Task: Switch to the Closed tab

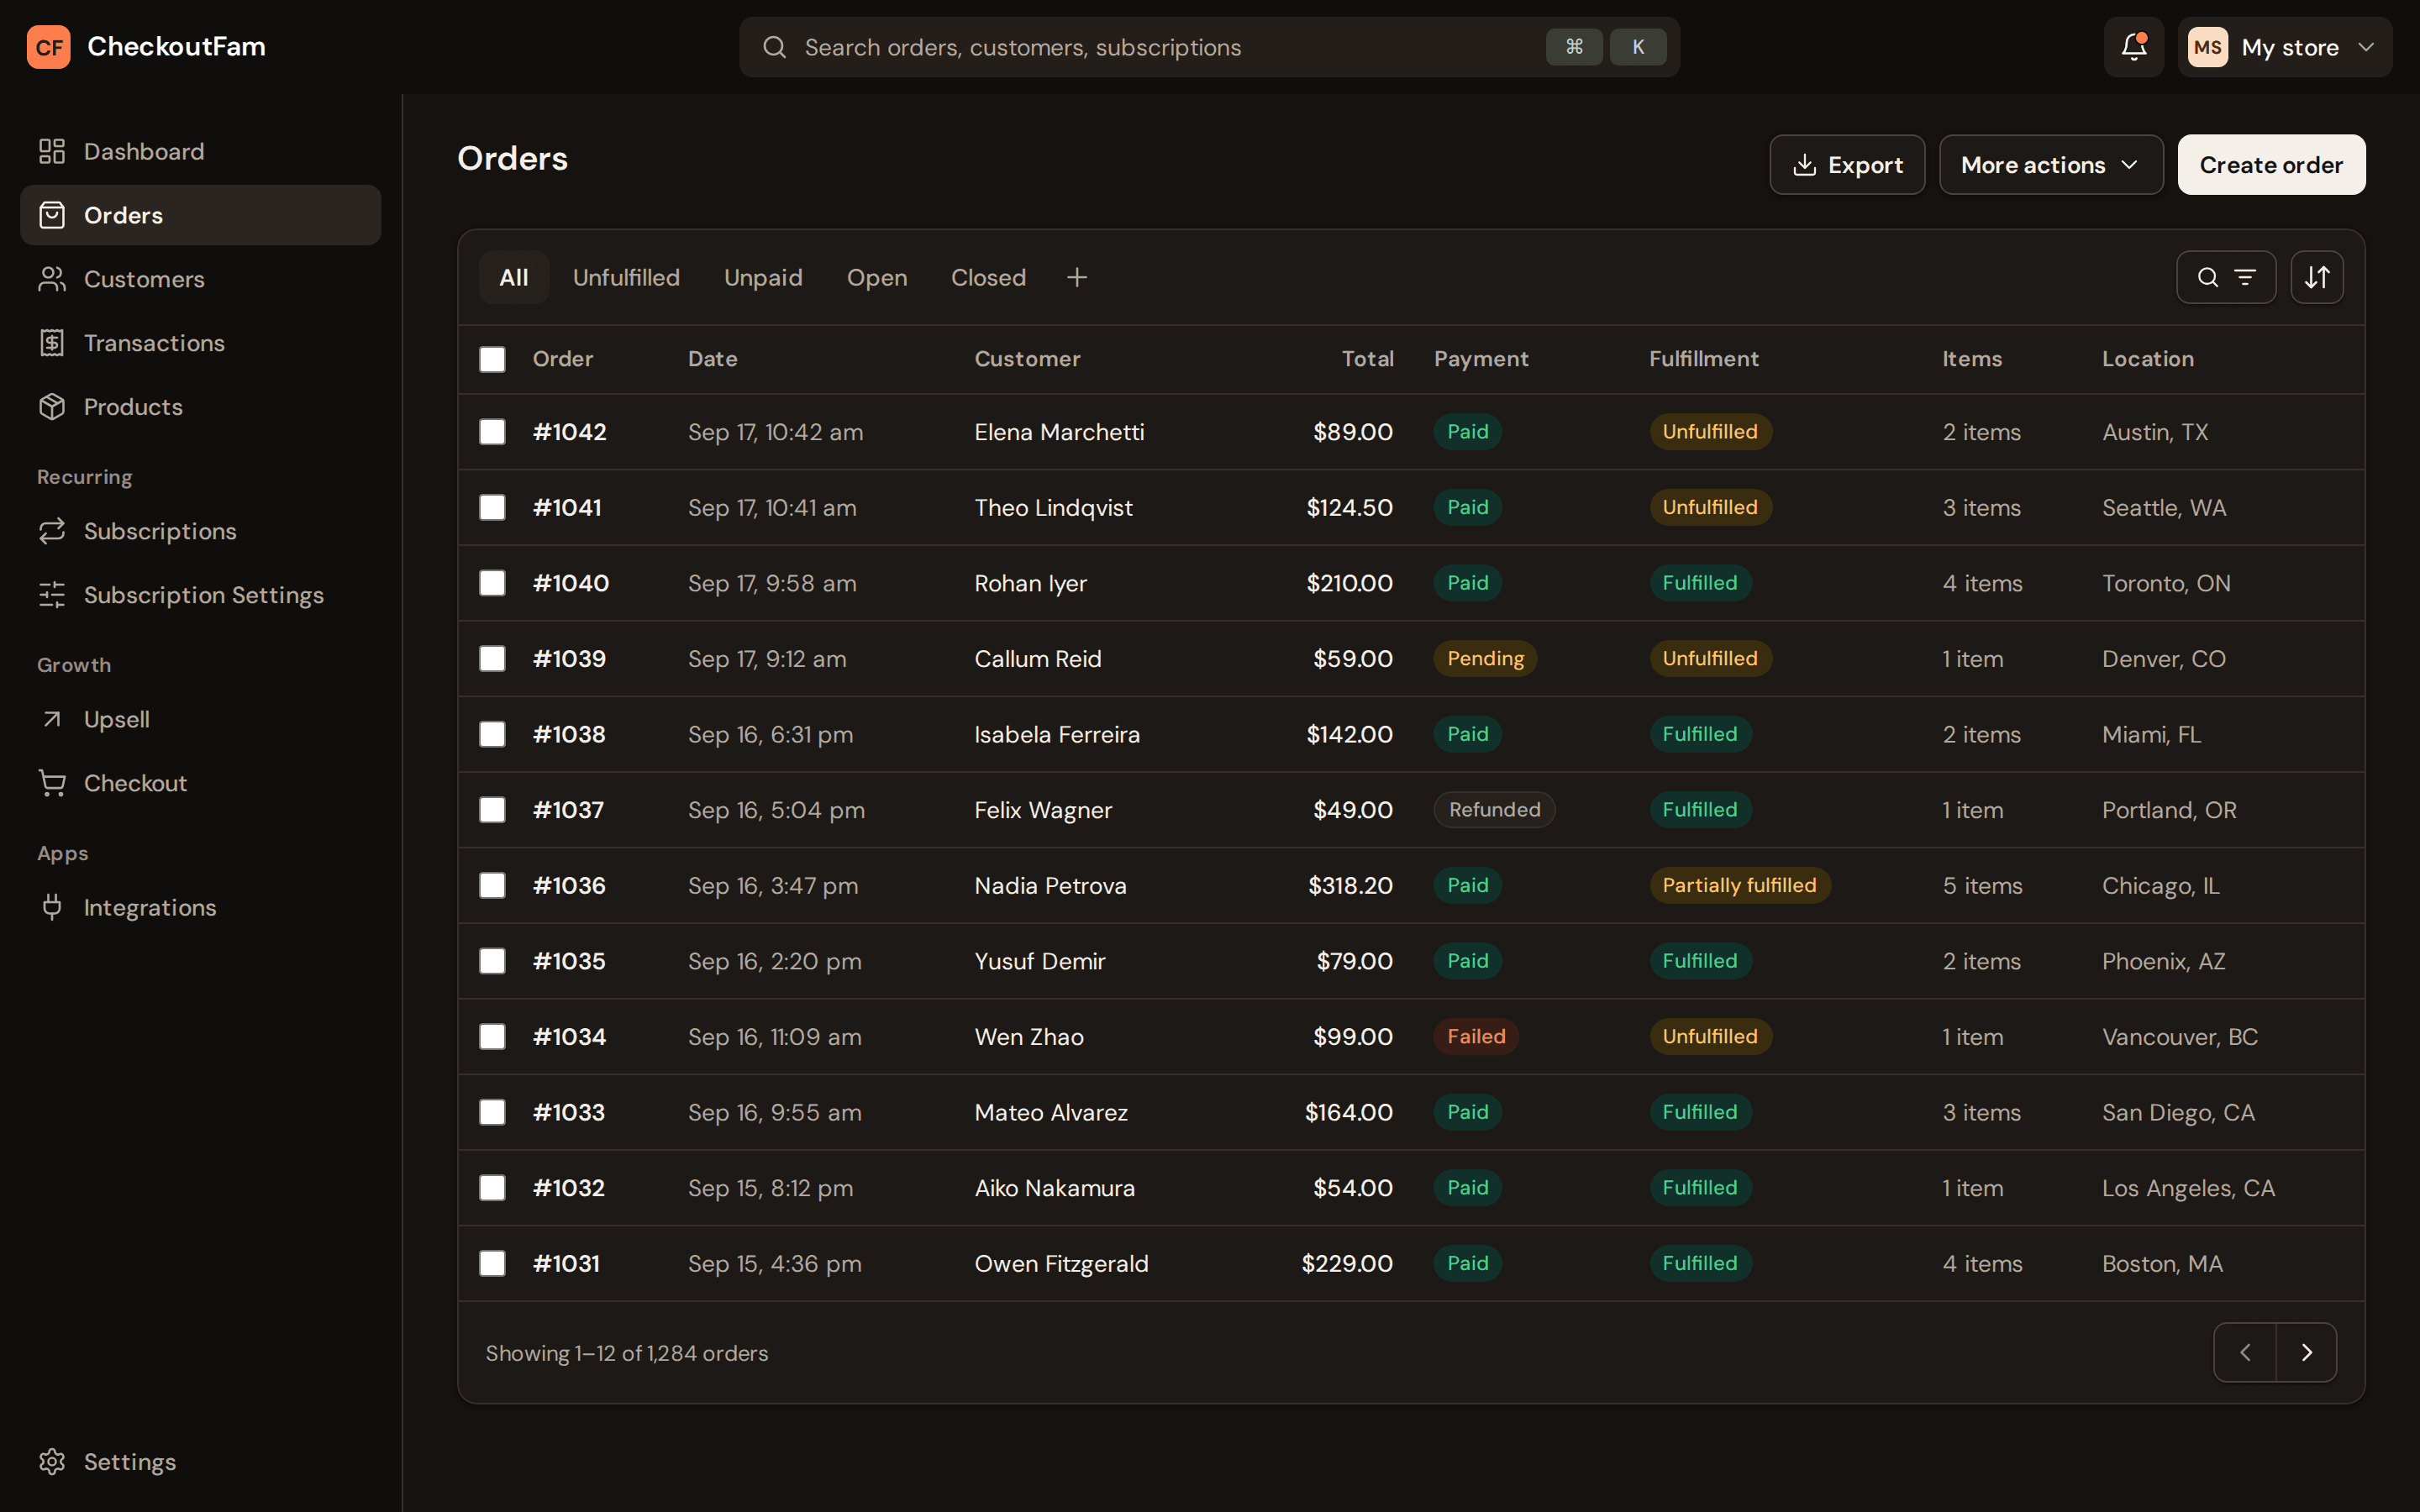Action: coord(988,277)
